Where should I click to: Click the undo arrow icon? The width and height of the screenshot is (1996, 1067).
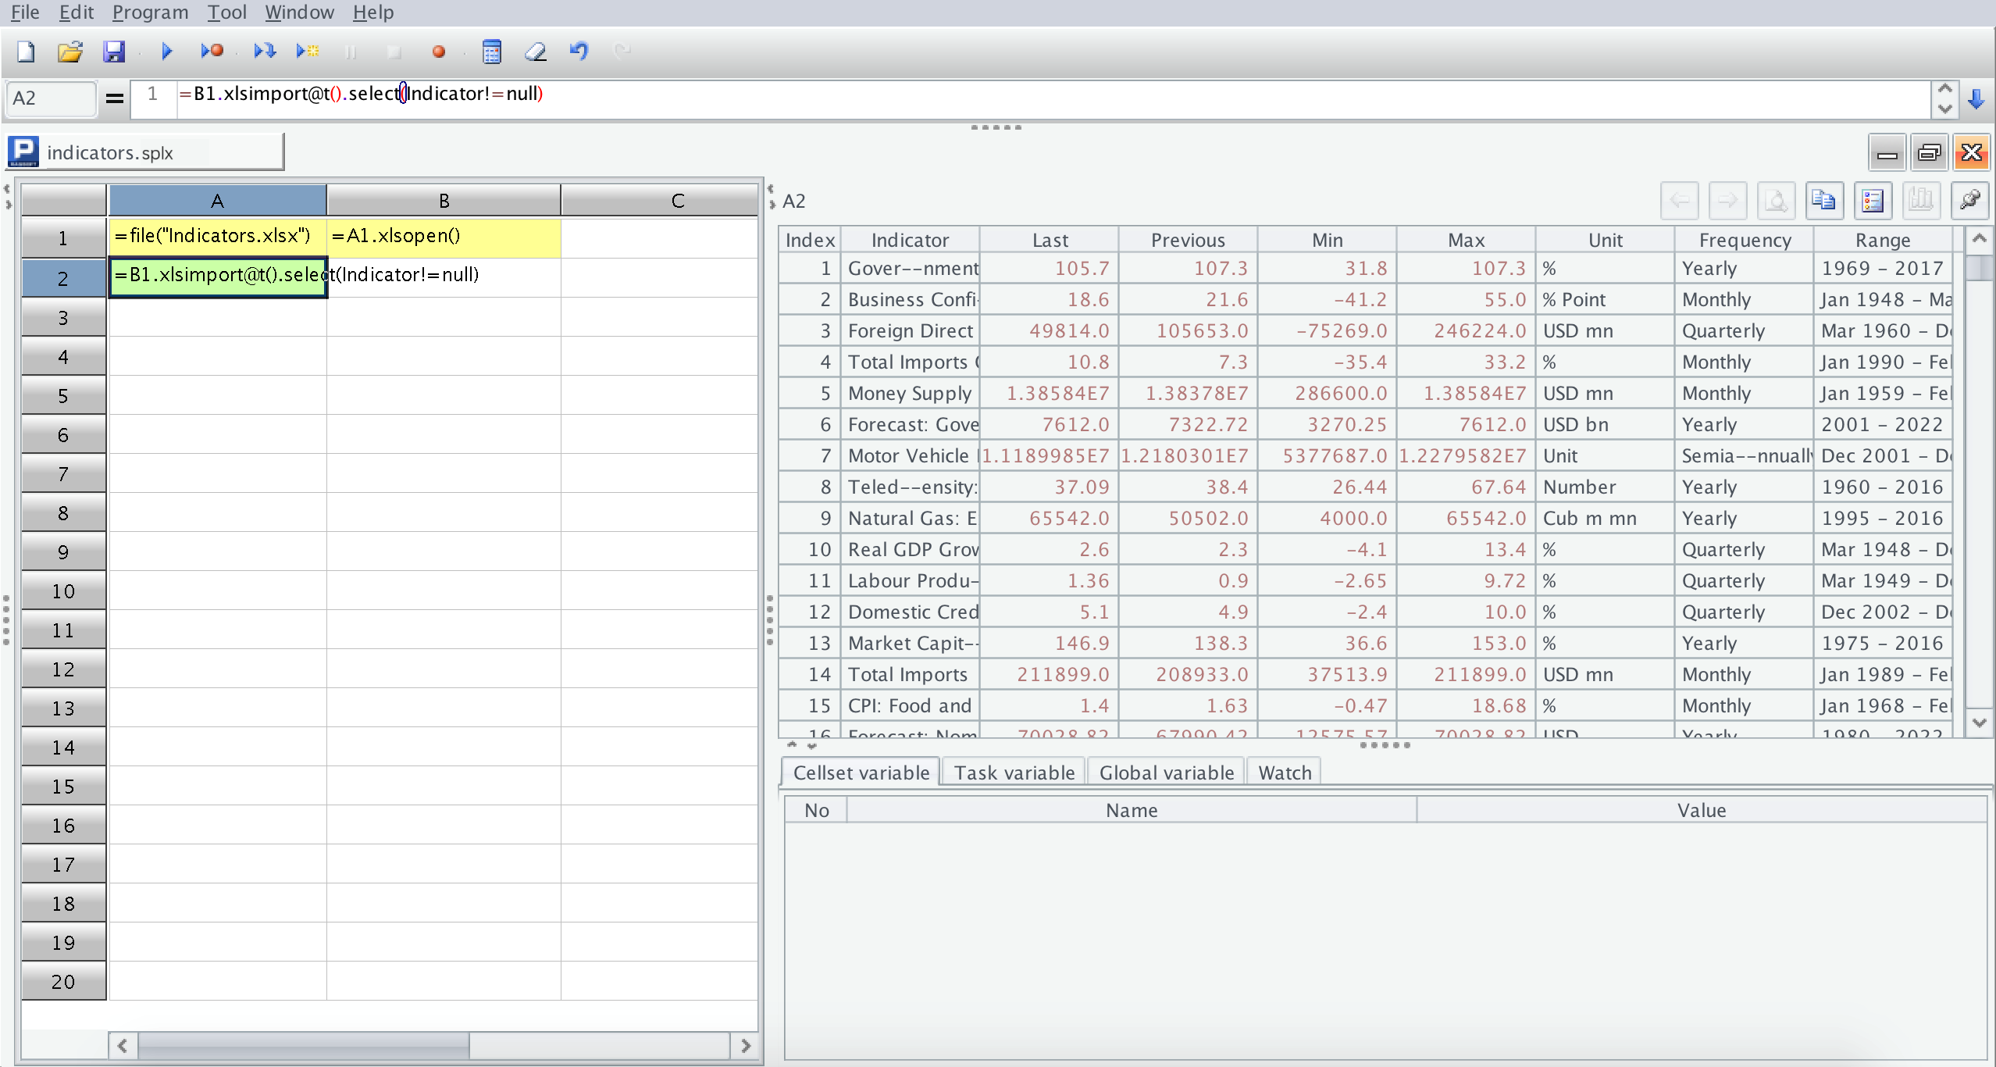pyautogui.click(x=579, y=52)
